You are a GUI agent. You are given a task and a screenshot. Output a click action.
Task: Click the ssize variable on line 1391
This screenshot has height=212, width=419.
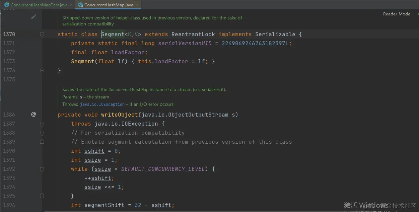coord(93,160)
